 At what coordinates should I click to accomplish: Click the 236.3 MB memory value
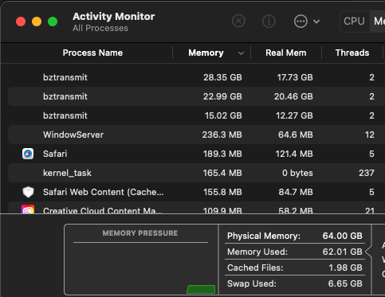coord(222,135)
